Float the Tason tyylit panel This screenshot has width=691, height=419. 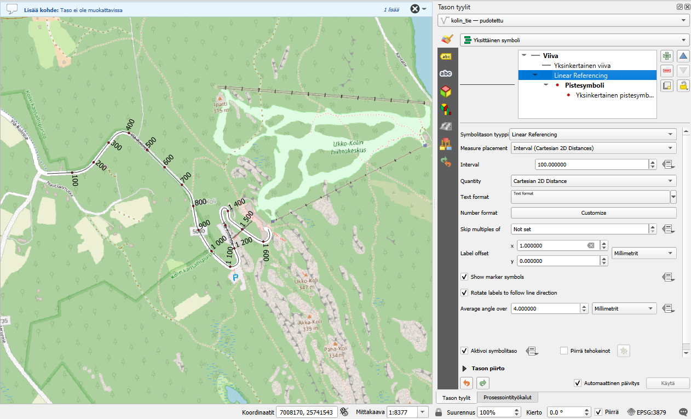click(680, 7)
